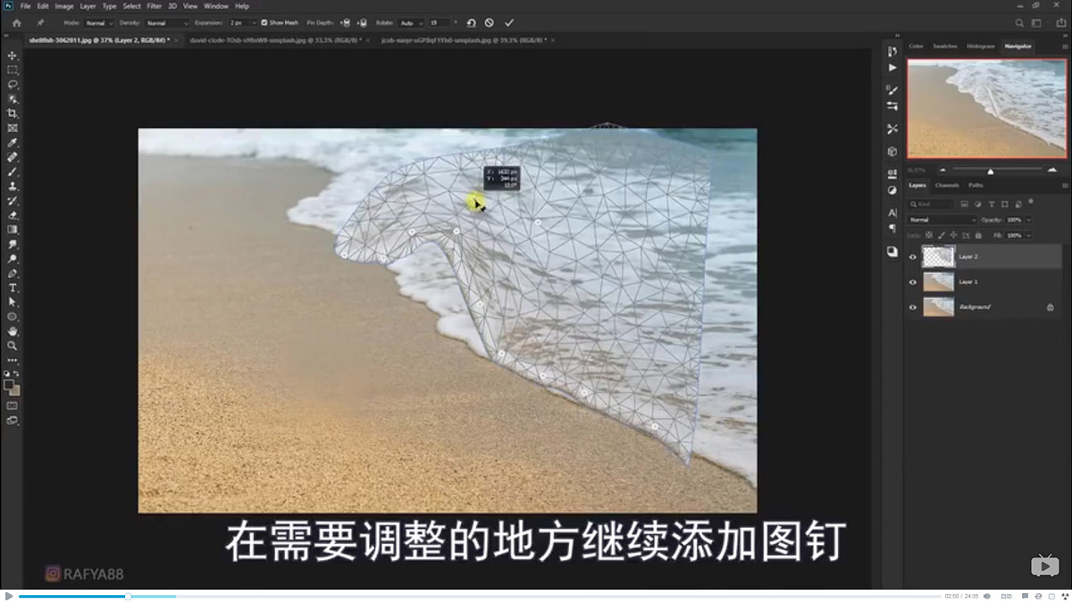Image resolution: width=1072 pixels, height=603 pixels.
Task: Open the Filter menu
Action: coord(154,5)
